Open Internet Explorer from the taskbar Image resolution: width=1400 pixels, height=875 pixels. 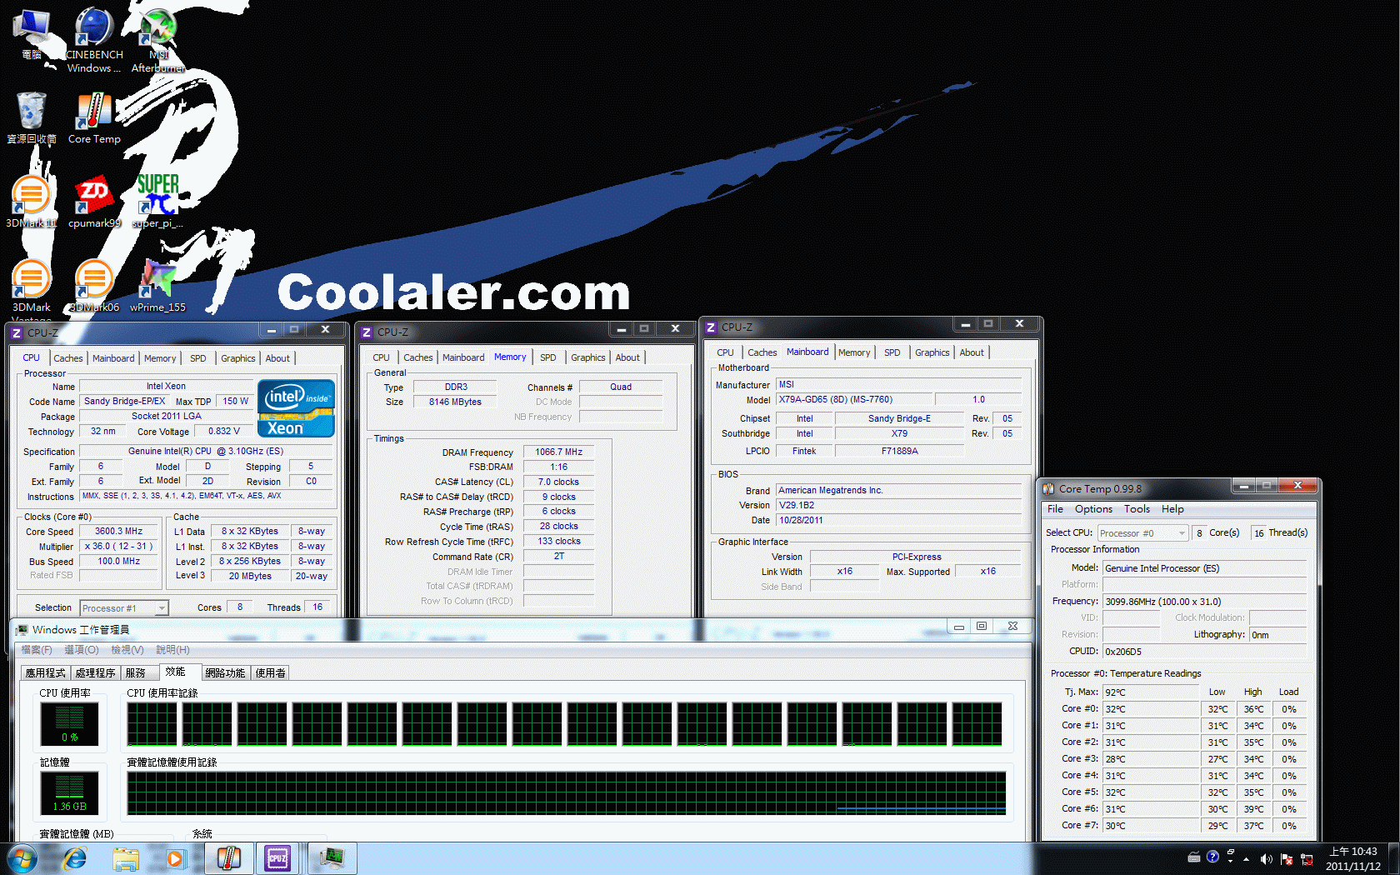pyautogui.click(x=75, y=858)
